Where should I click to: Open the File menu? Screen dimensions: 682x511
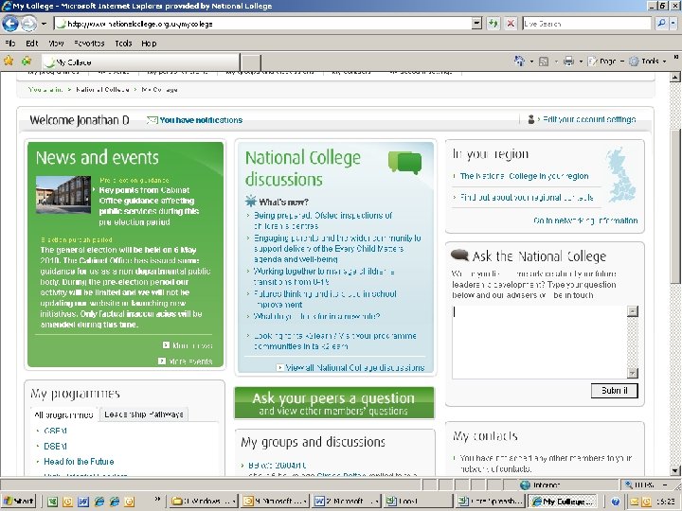click(x=10, y=43)
